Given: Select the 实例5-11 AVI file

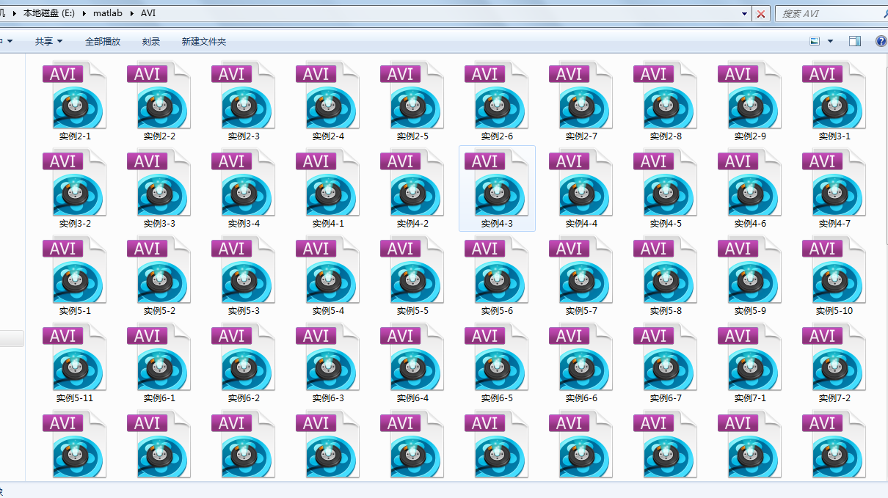Looking at the screenshot, I should pos(75,363).
